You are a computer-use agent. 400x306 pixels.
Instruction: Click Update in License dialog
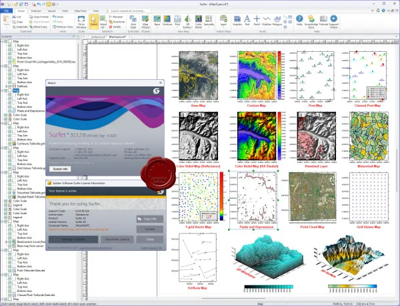150,229
